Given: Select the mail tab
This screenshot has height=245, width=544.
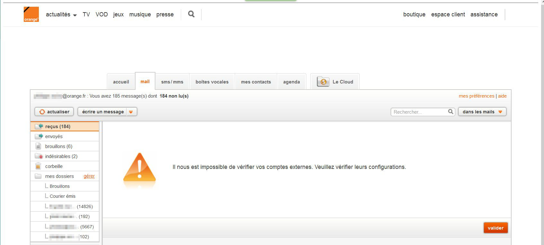Looking at the screenshot, I should [145, 81].
